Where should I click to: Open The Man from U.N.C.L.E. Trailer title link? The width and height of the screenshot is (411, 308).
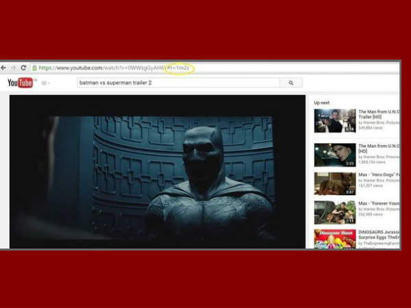(x=379, y=114)
